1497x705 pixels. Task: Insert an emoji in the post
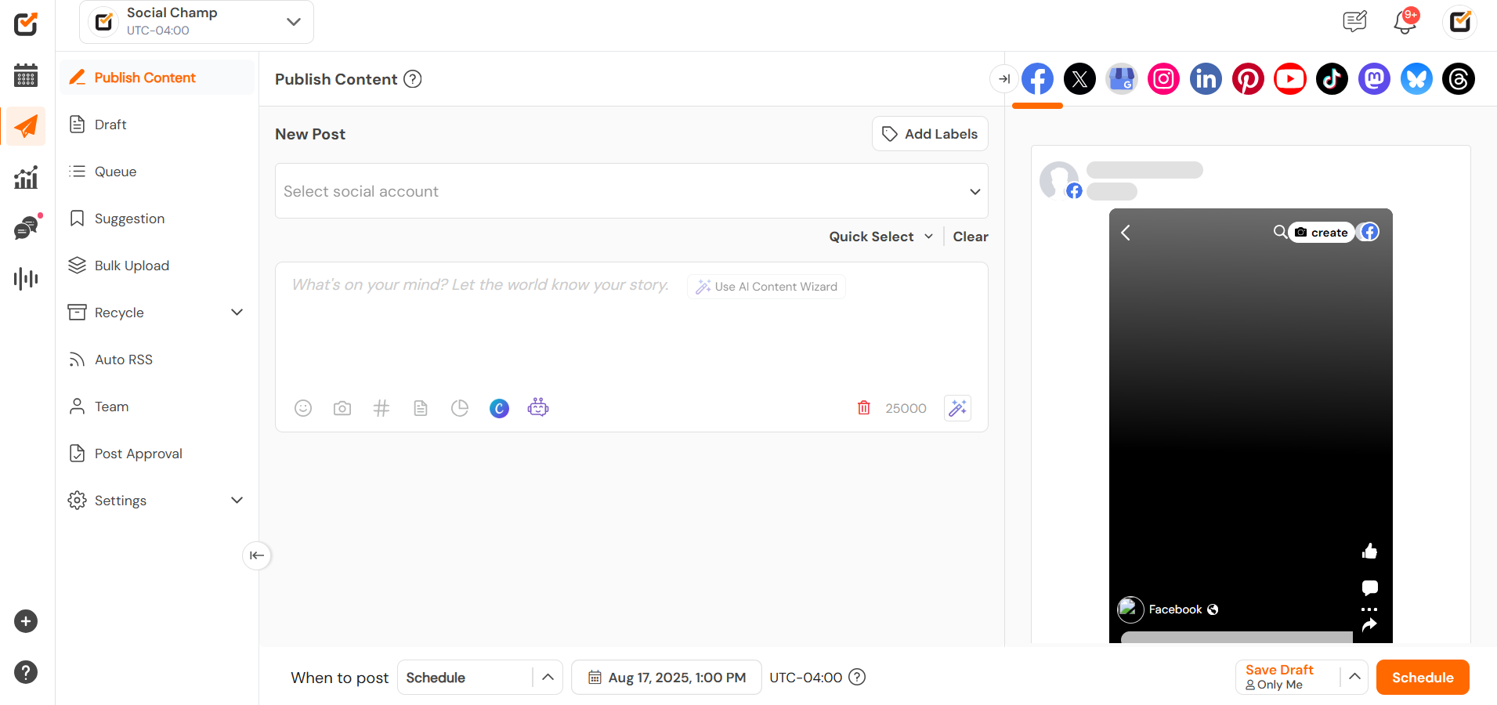[303, 408]
